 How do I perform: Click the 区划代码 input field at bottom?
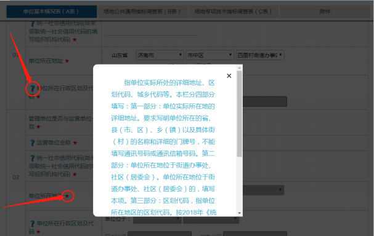click(x=160, y=234)
